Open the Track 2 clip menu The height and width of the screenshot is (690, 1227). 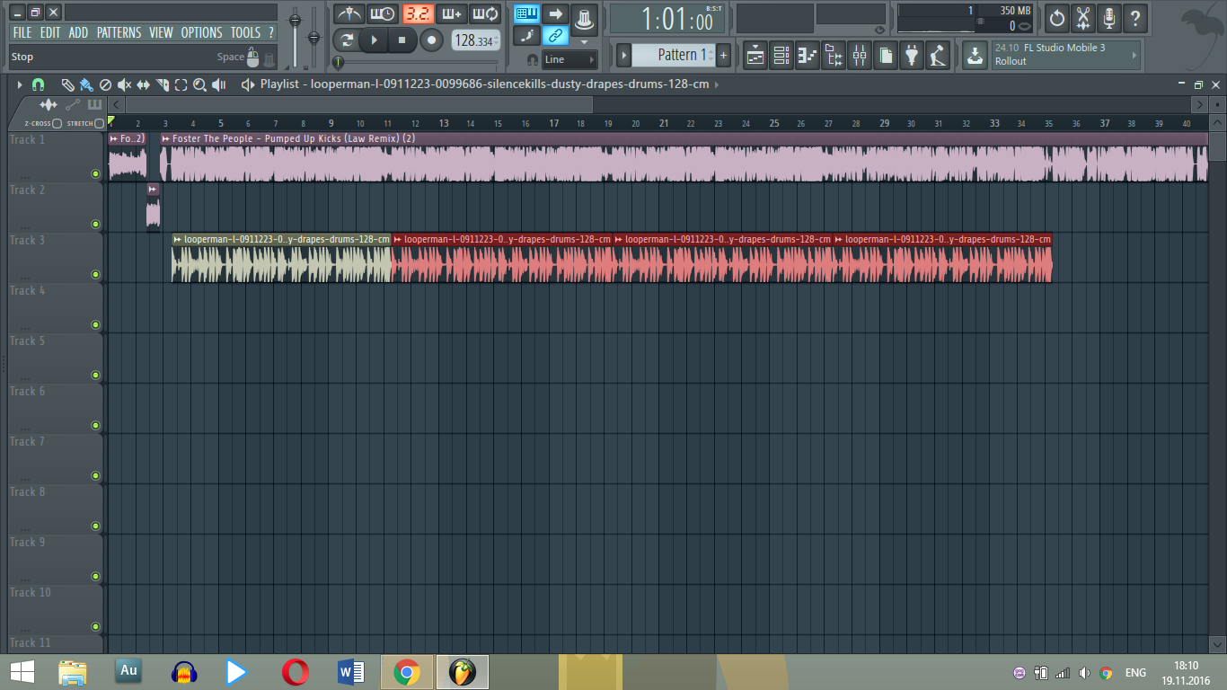point(153,189)
